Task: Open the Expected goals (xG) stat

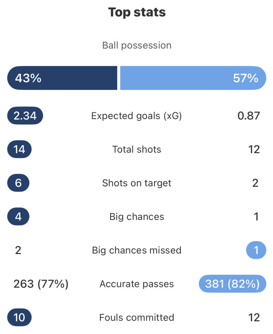Action: 136,116
